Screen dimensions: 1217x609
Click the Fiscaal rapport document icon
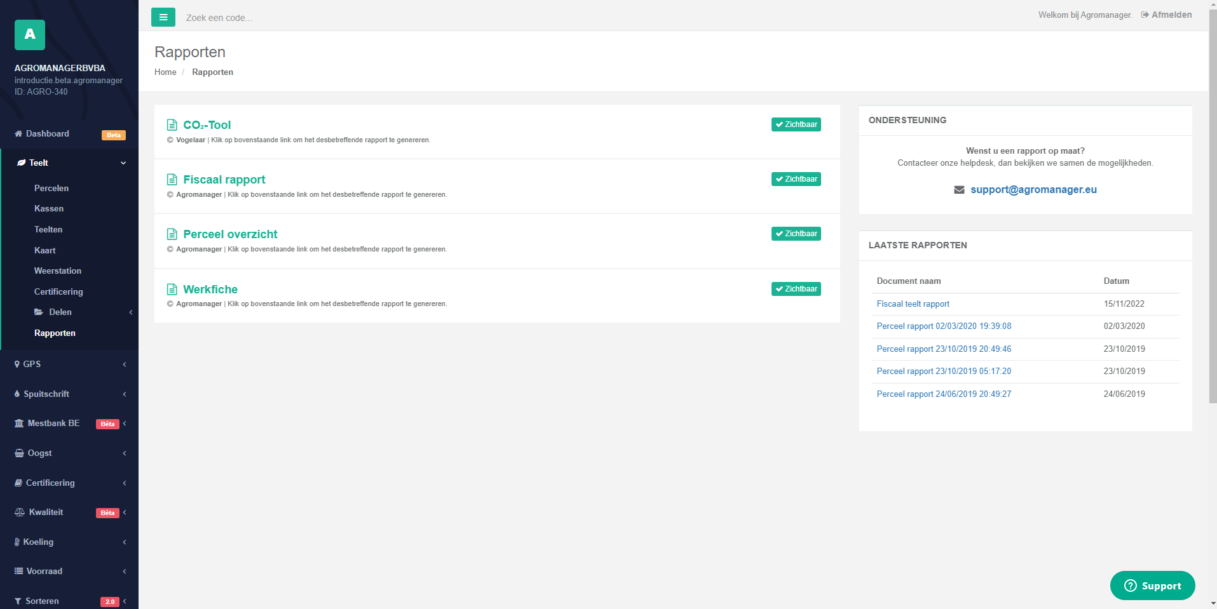coord(172,180)
